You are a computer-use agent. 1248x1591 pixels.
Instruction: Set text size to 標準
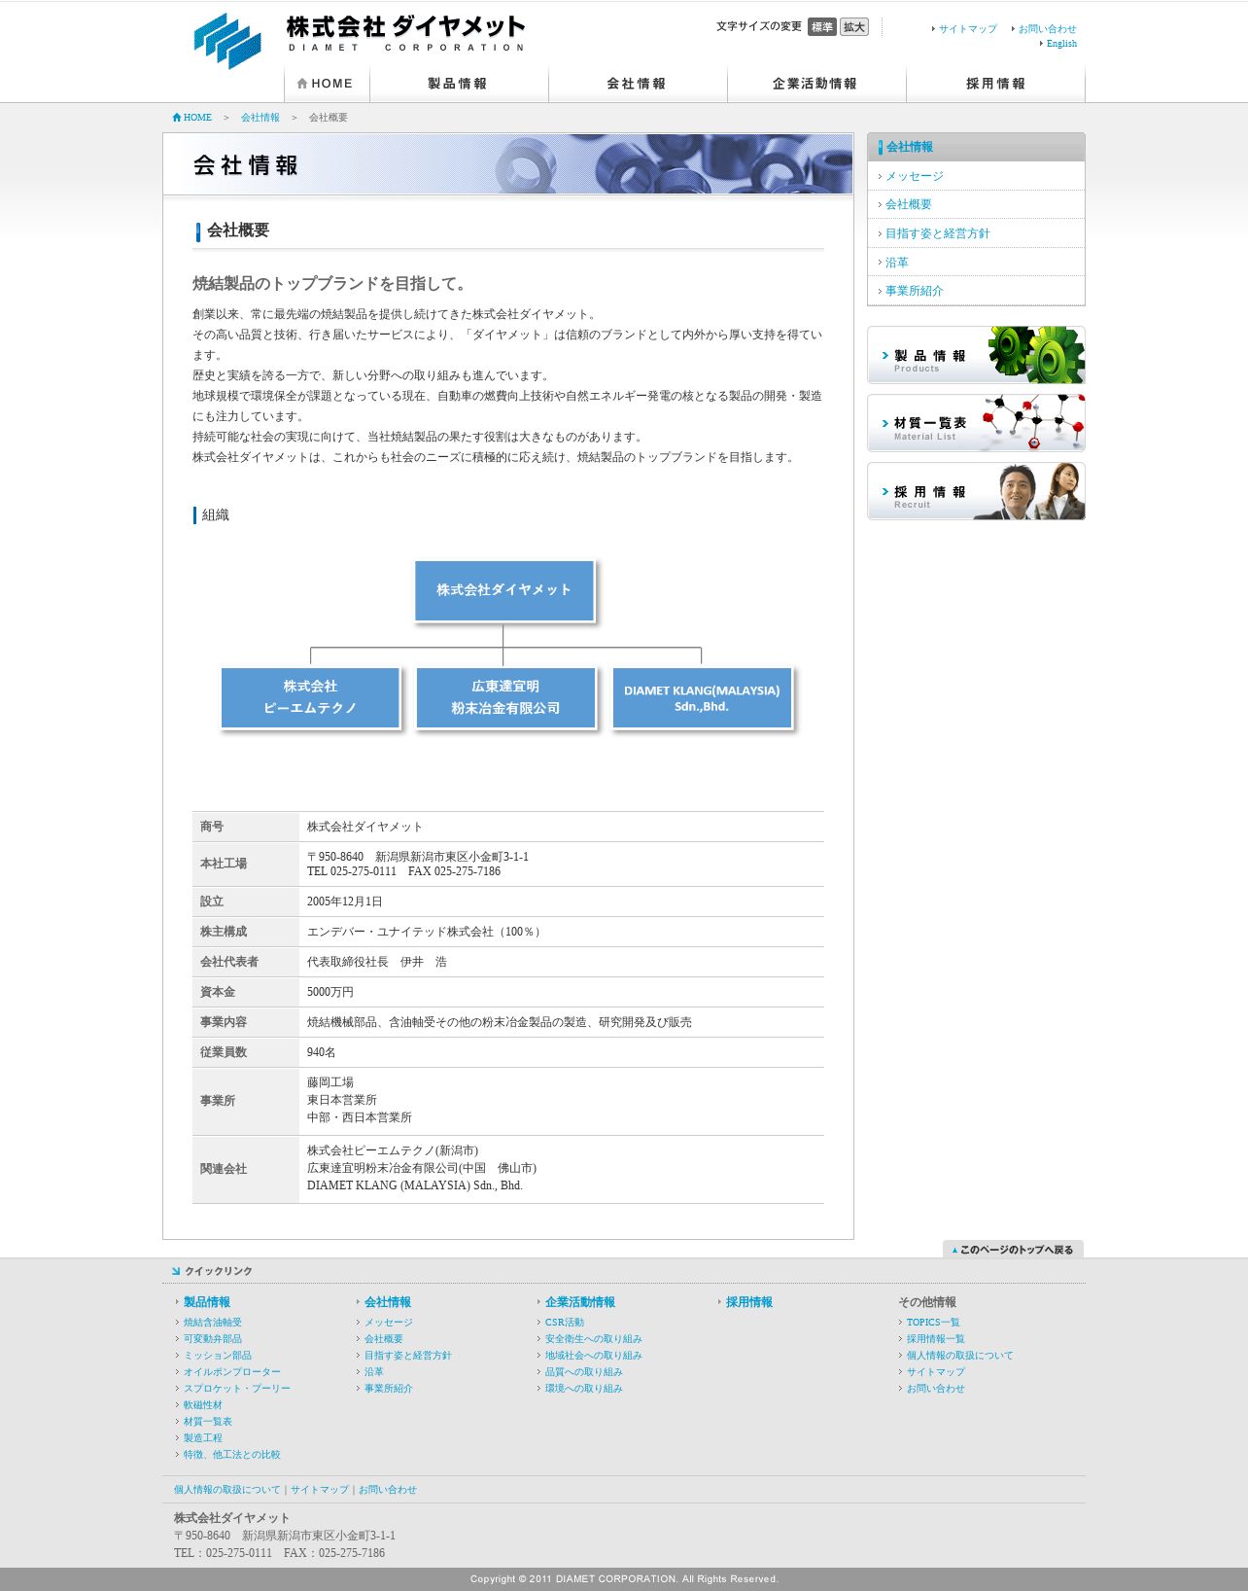coord(822,27)
